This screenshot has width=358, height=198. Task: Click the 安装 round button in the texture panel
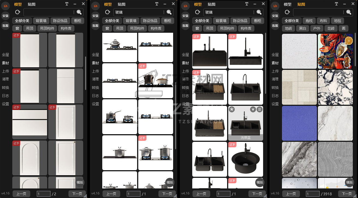click(x=275, y=16)
